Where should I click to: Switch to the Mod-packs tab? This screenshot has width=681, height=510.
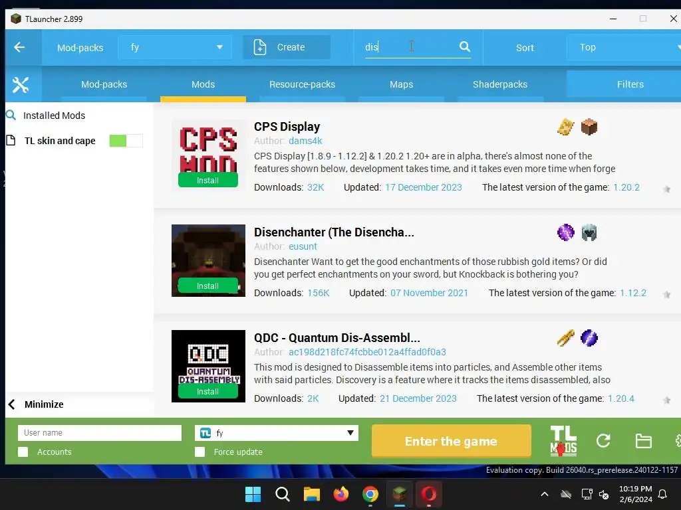[x=104, y=84]
